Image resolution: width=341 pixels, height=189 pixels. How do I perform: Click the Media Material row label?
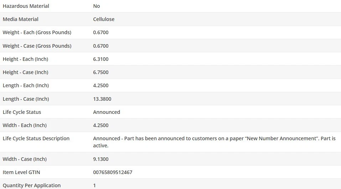coord(21,19)
